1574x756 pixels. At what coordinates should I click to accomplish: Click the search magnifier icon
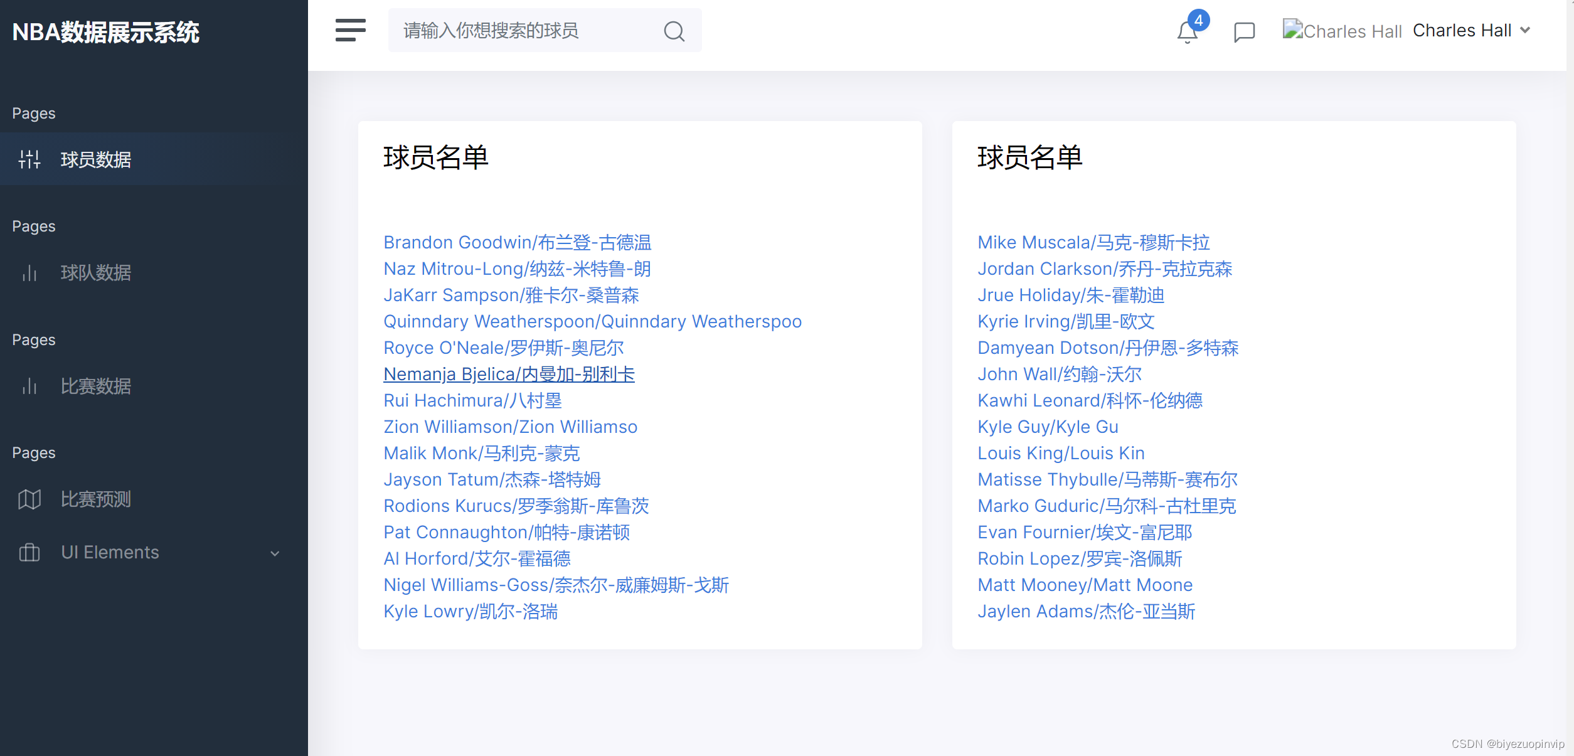coord(674,31)
